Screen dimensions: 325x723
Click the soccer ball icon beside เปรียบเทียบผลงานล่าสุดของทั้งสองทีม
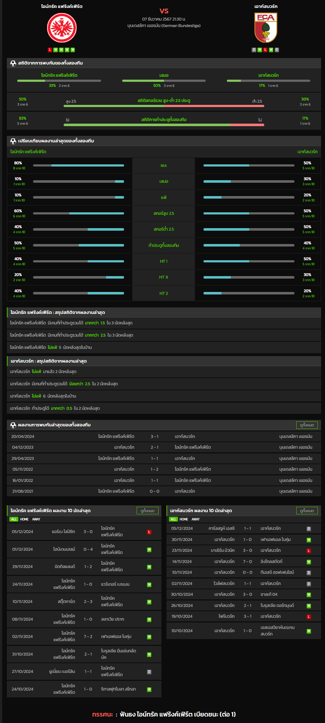point(13,141)
